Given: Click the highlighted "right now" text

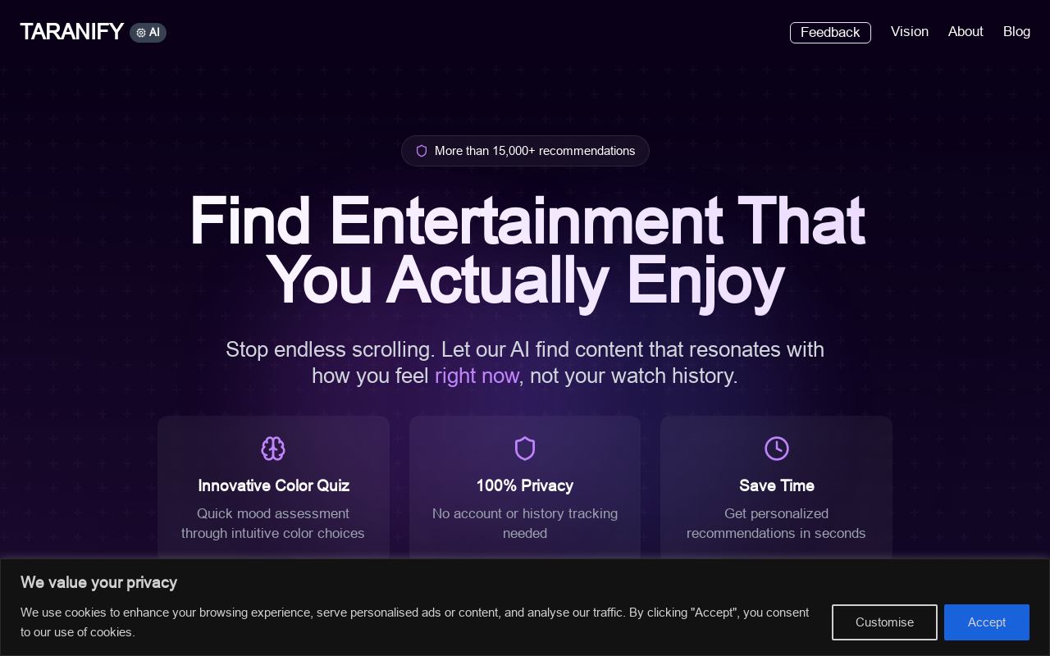Looking at the screenshot, I should coord(477,376).
